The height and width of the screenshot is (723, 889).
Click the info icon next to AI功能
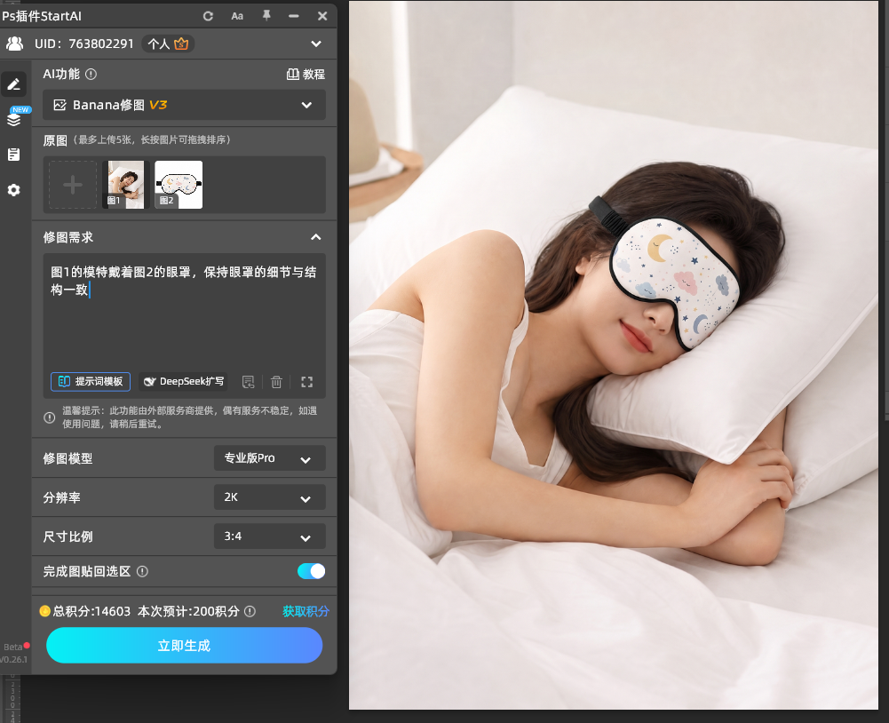(x=91, y=75)
